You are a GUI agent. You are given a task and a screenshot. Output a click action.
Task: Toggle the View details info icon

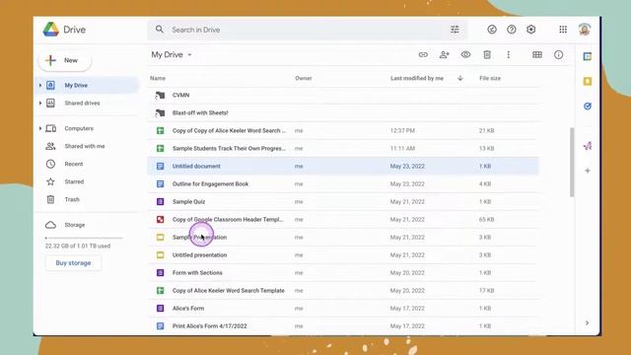click(559, 55)
